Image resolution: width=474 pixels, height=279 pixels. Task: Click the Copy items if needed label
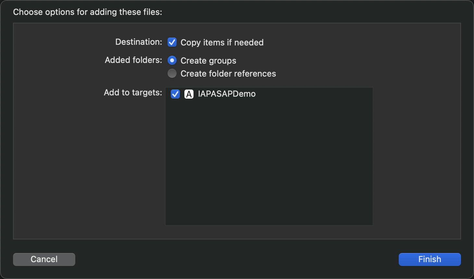point(222,42)
